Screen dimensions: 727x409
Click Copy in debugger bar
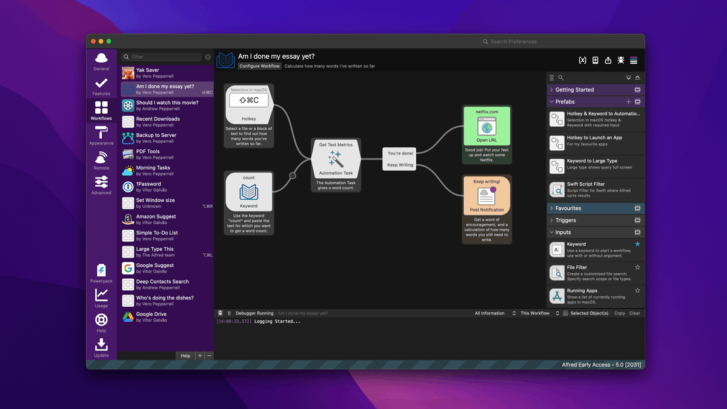[x=620, y=313]
